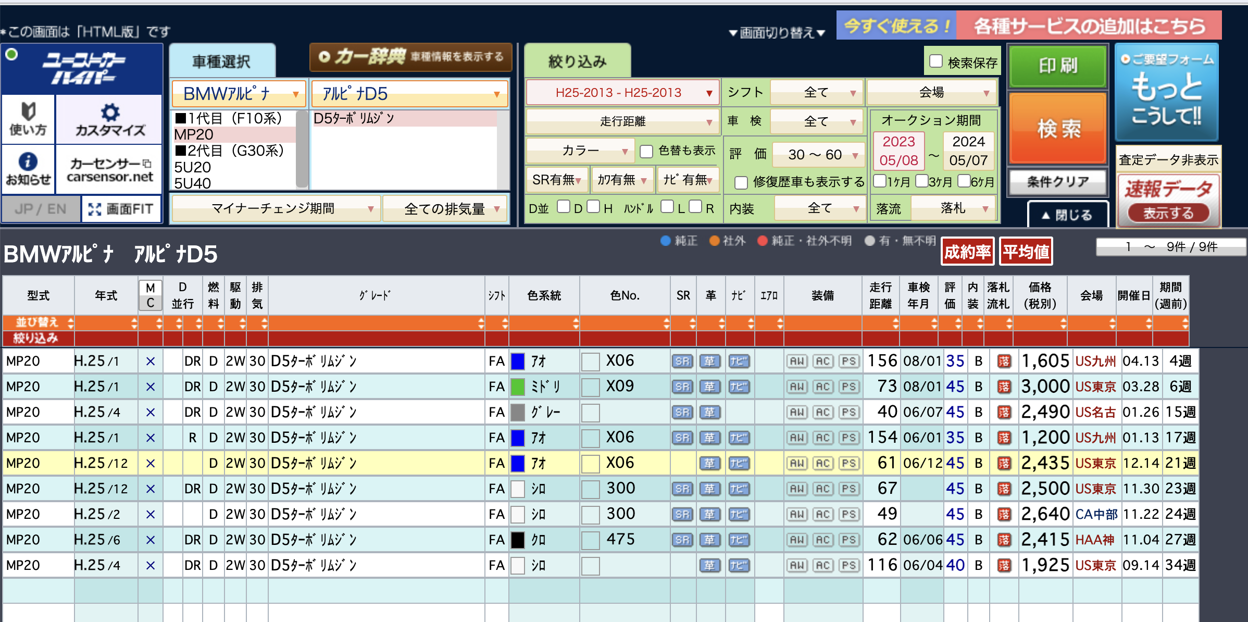
Task: Click the ユーストカーハイパー logo
Action: click(83, 69)
